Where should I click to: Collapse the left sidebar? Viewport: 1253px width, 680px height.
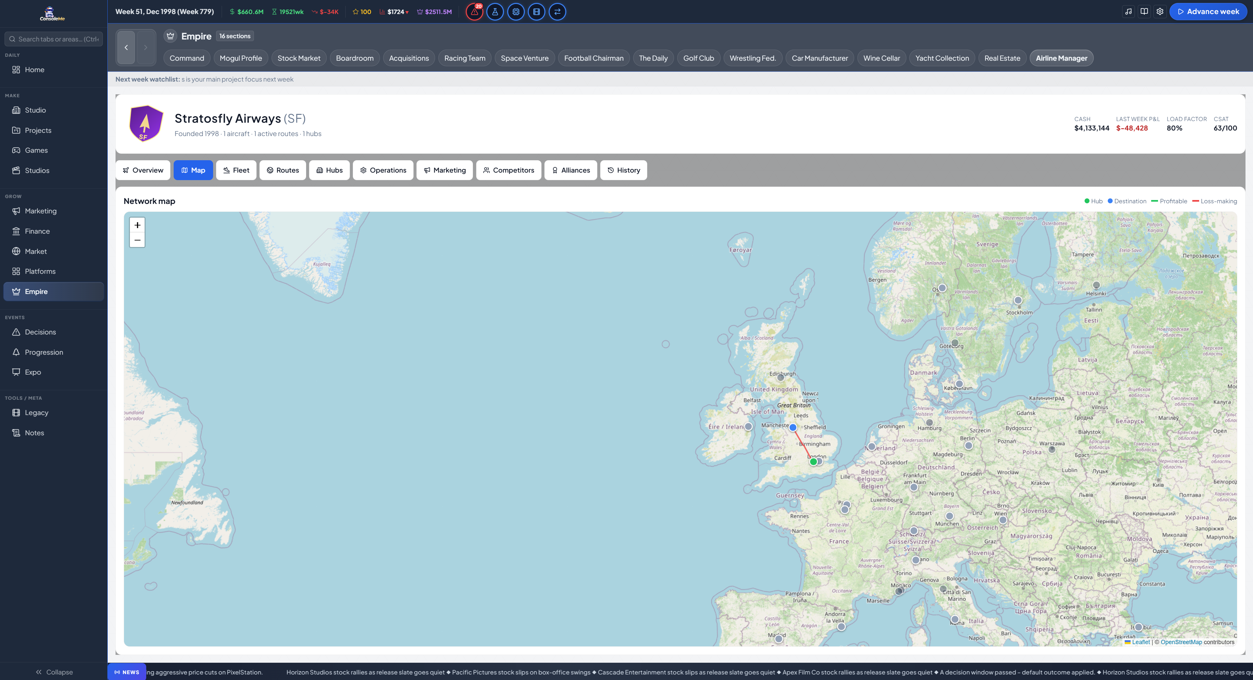click(54, 672)
